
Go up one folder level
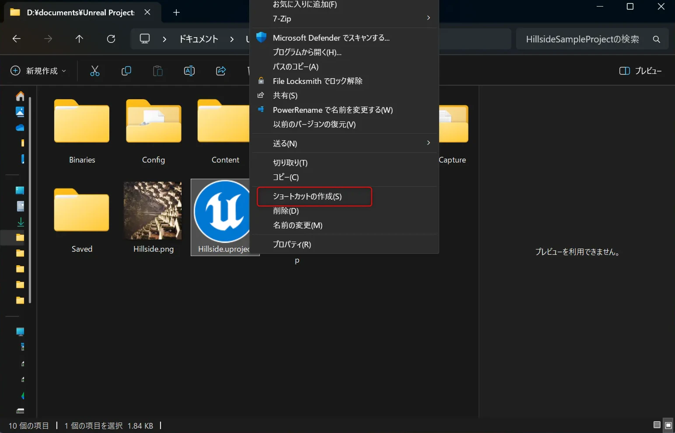[79, 39]
